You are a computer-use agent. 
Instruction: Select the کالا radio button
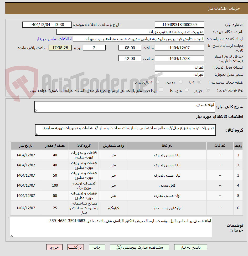[199, 82]
